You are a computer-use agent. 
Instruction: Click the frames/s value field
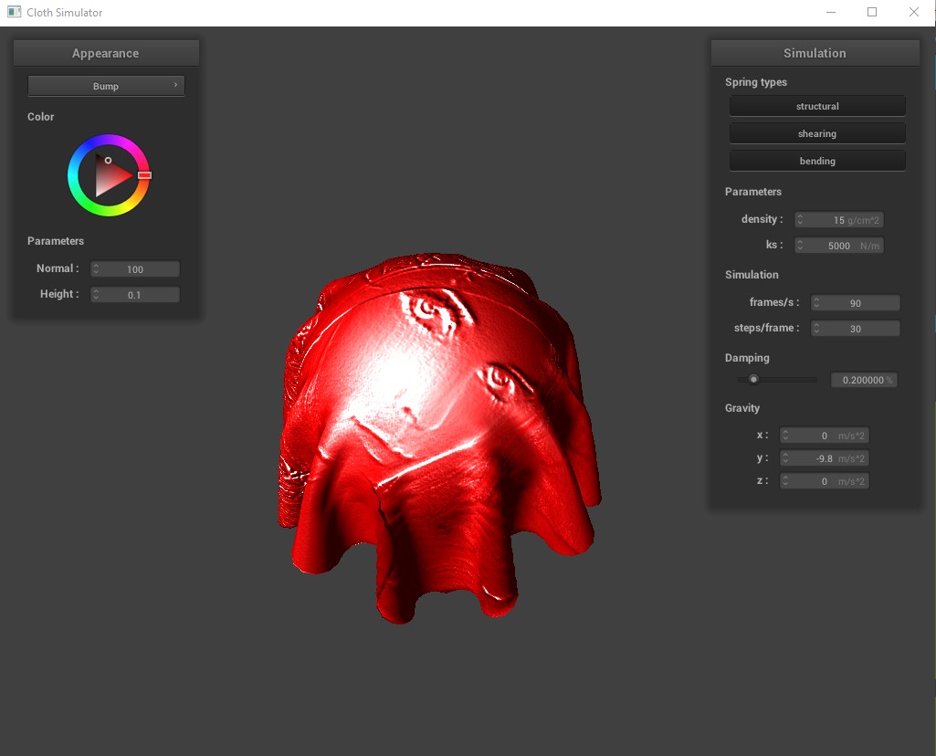tap(856, 303)
